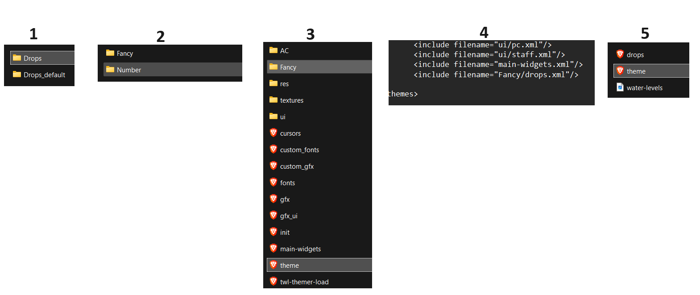Screen dimensions: 700x295
Task: Open the Drops folder
Action: [42, 58]
